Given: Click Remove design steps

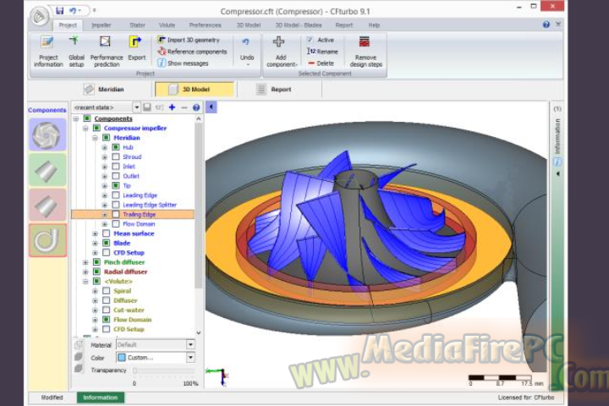Looking at the screenshot, I should (x=366, y=52).
